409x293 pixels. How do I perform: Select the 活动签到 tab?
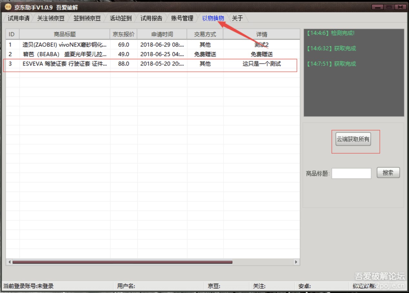click(121, 18)
